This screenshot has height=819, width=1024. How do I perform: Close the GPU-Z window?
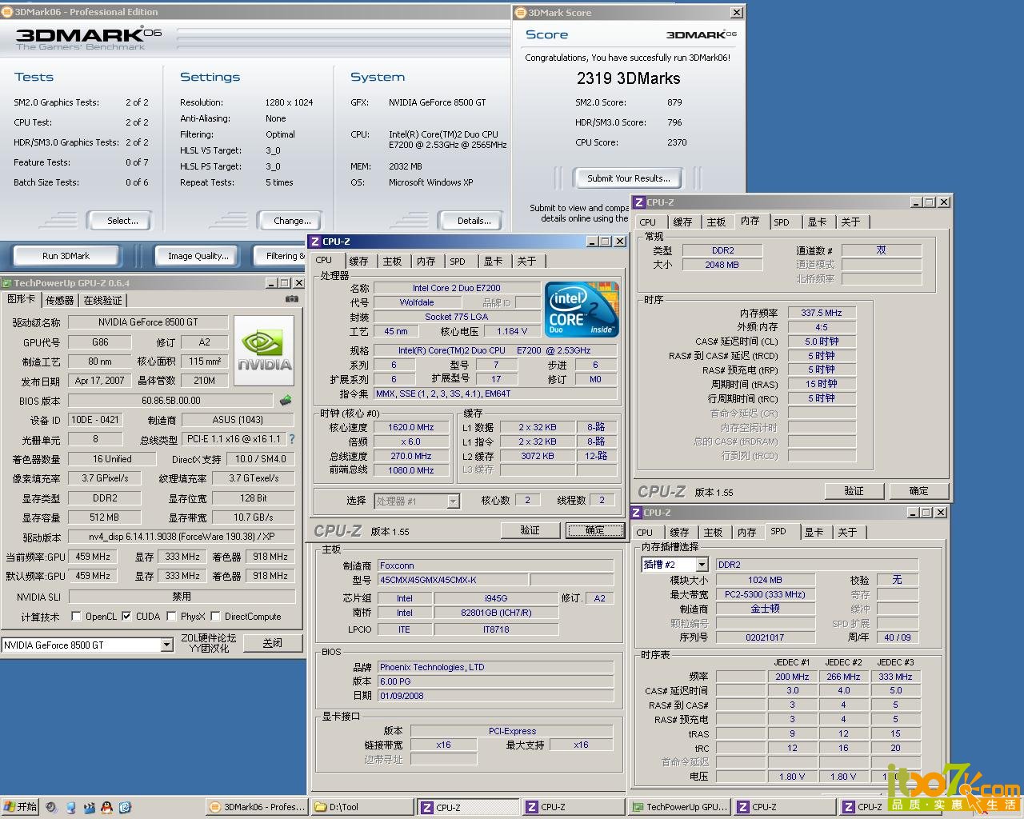click(x=298, y=283)
